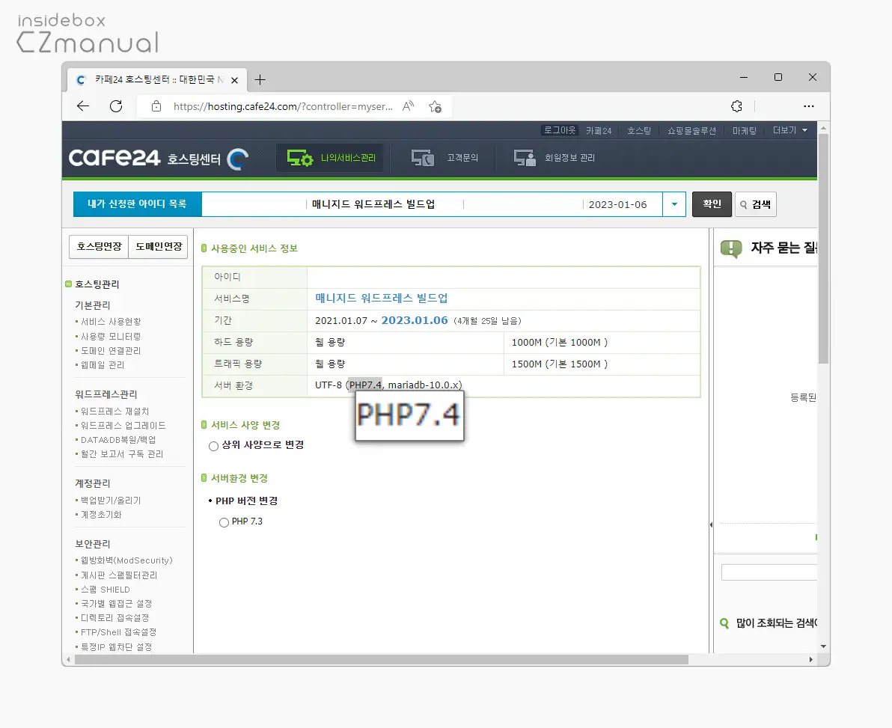Open 계정초기화 in the sidebar
This screenshot has height=728, width=892.
(101, 515)
